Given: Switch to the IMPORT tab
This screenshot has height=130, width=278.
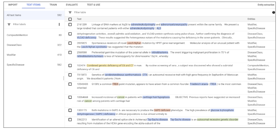Looking at the screenshot, I should click(13, 5).
